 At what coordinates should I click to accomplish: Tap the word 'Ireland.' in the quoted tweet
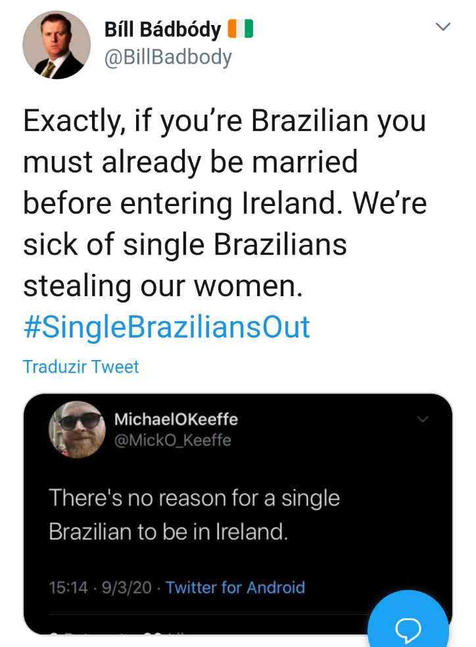pyautogui.click(x=253, y=531)
